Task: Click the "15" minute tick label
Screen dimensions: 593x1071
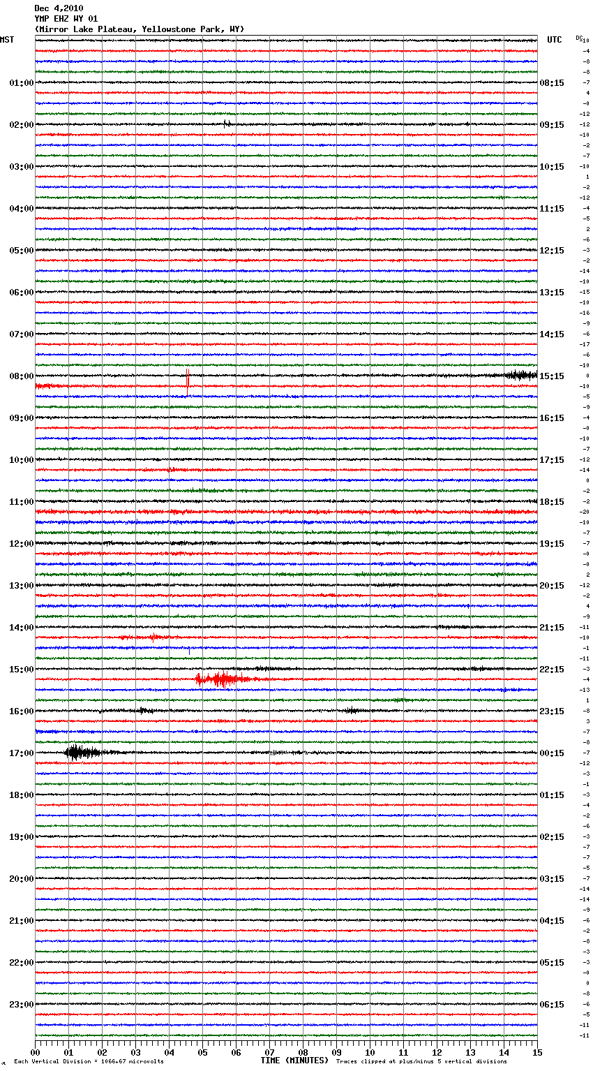Action: (x=537, y=1052)
